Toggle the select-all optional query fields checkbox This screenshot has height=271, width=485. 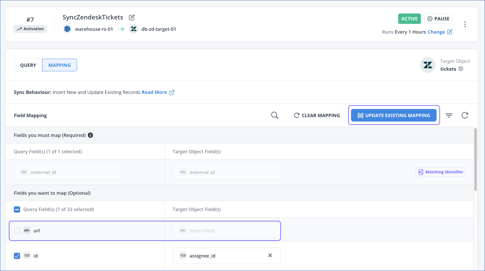click(x=17, y=209)
